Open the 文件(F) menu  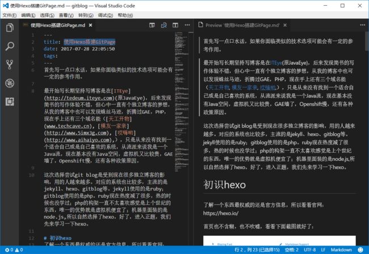point(10,15)
